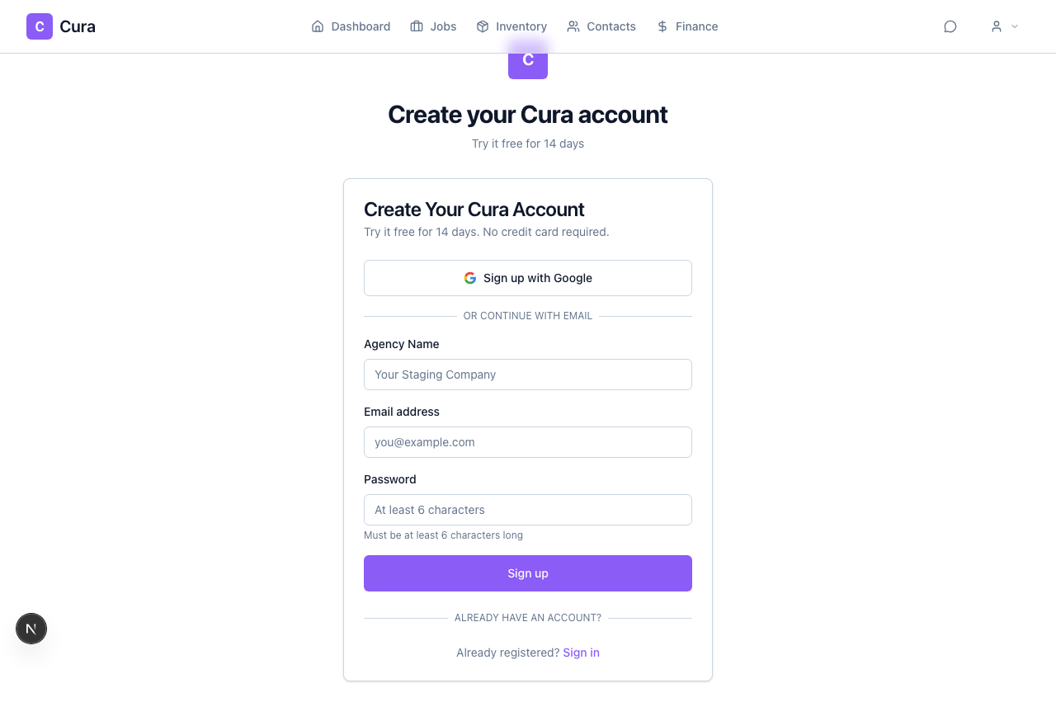This screenshot has width=1056, height=721.
Task: Click the Contacts people icon
Action: click(x=573, y=26)
